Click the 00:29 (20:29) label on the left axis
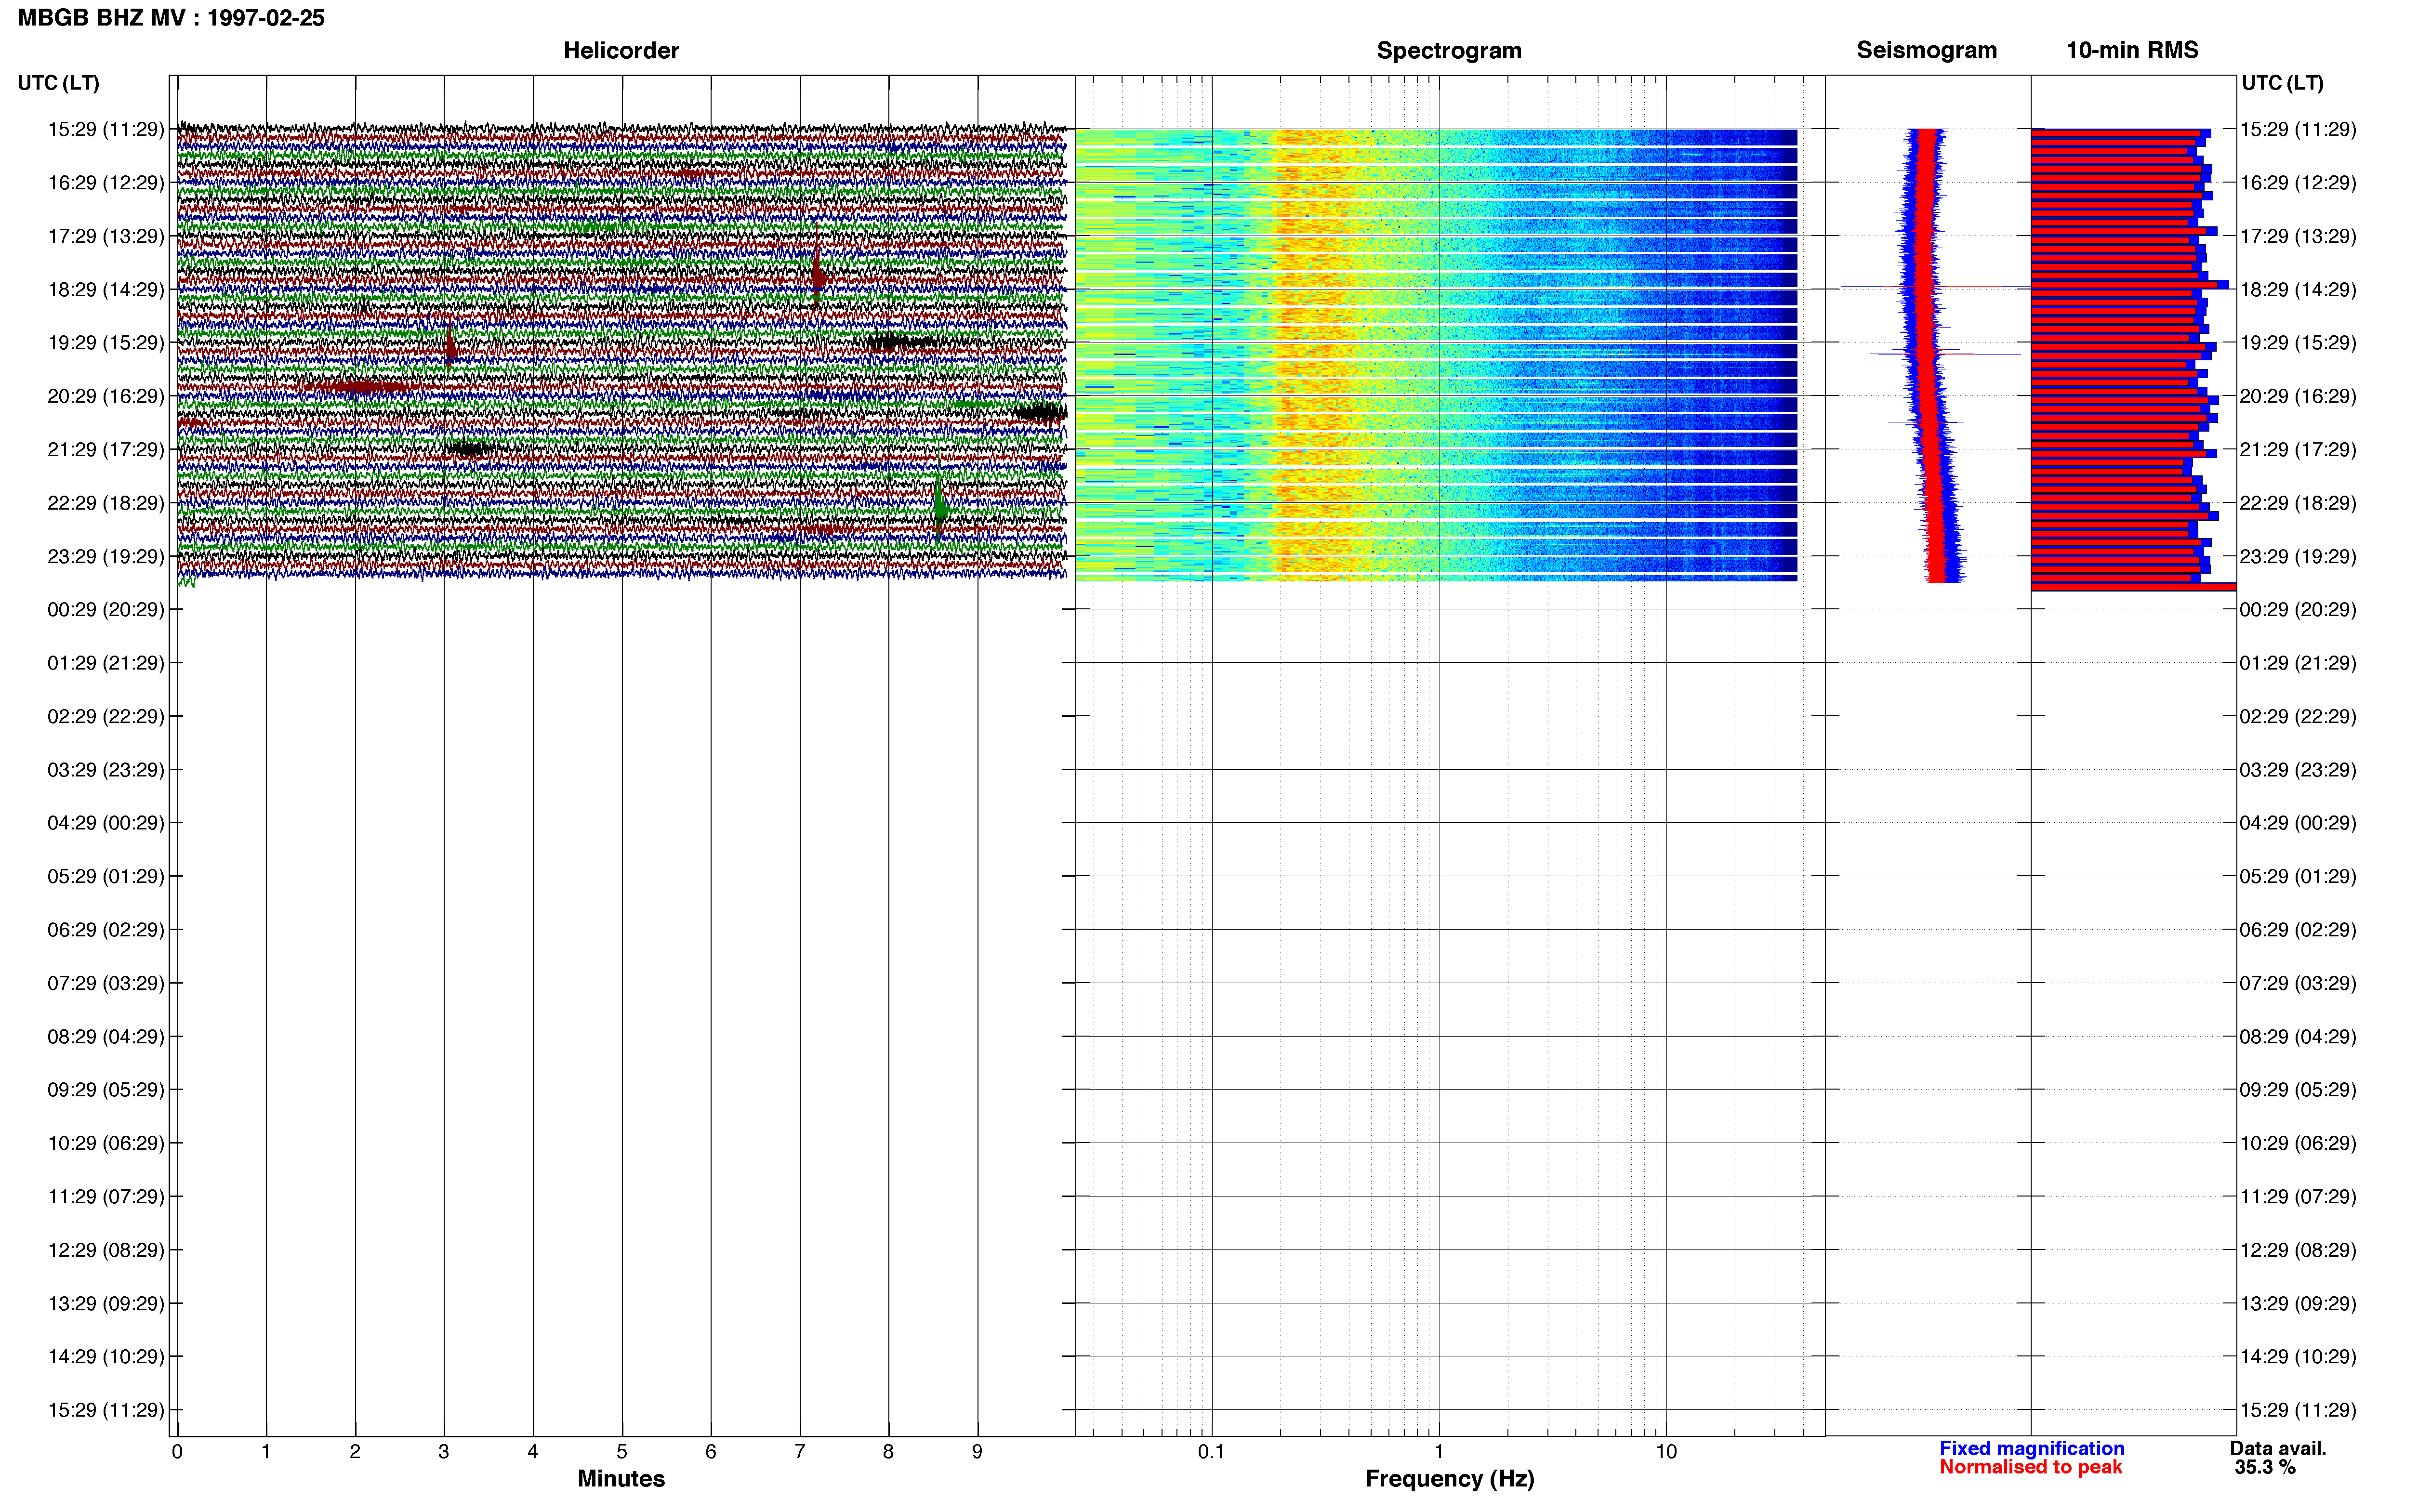This screenshot has width=2418, height=1512. pyautogui.click(x=105, y=610)
